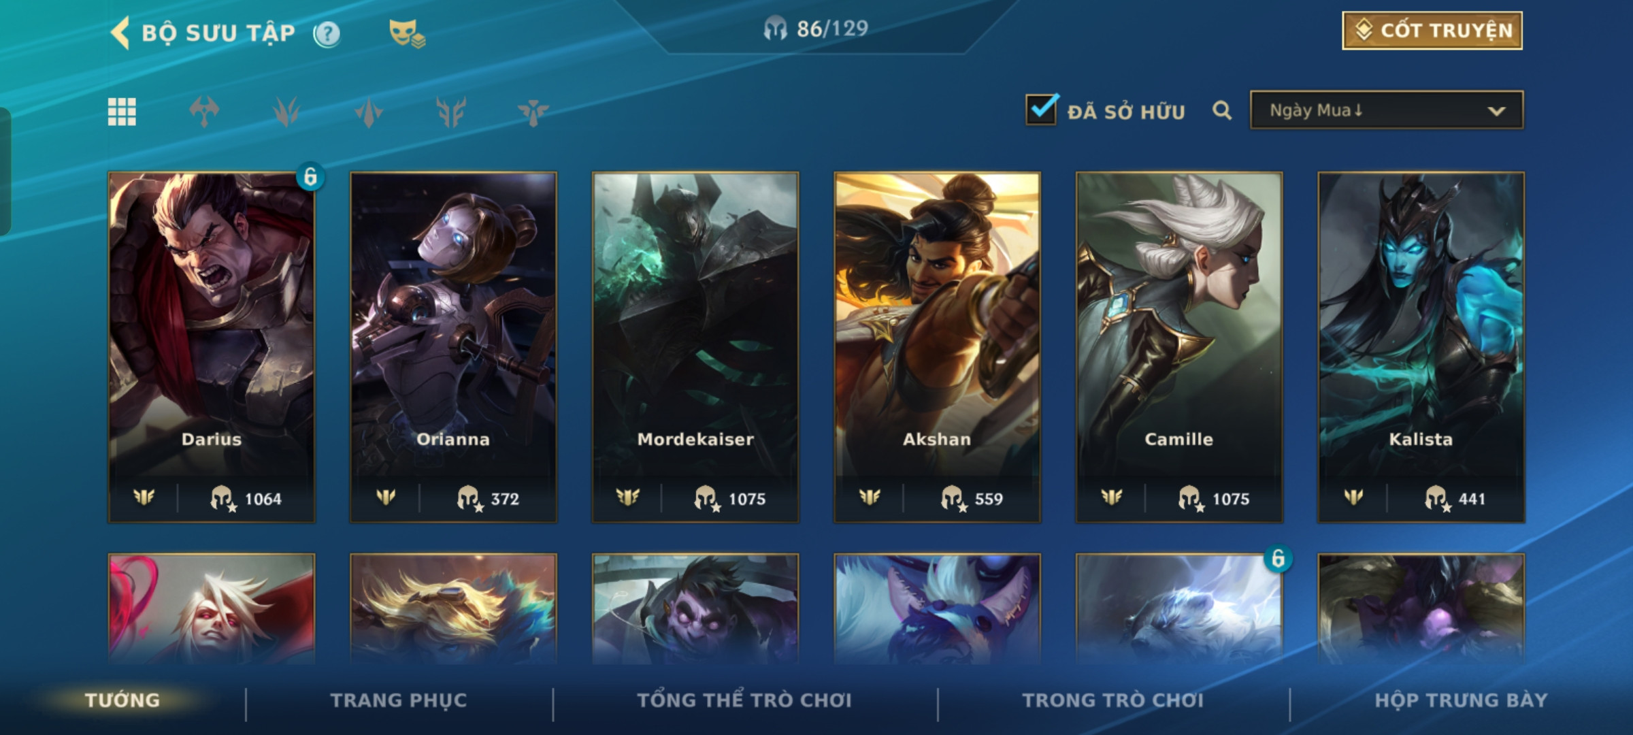Click the search magnifier icon
The width and height of the screenshot is (1633, 735).
point(1222,110)
